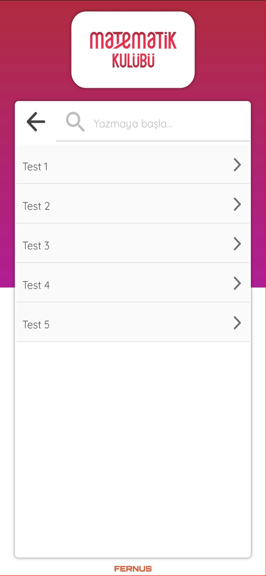This screenshot has height=576, width=266.
Task: Tap the 'KULÜBÜ' text in the logo
Action: [133, 61]
